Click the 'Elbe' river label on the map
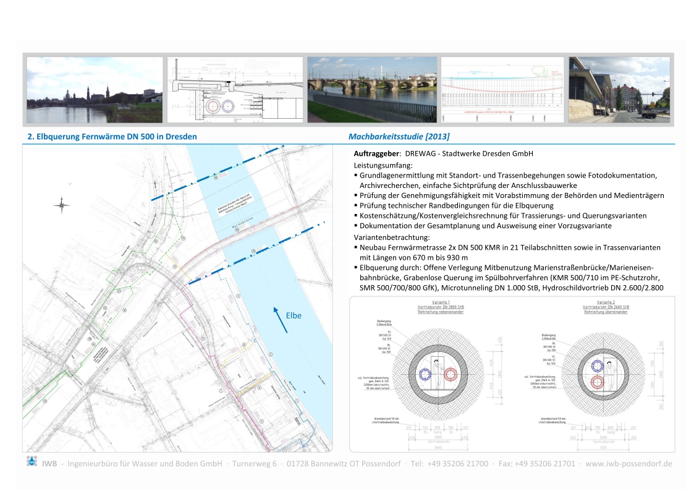The image size is (694, 491). (x=294, y=315)
